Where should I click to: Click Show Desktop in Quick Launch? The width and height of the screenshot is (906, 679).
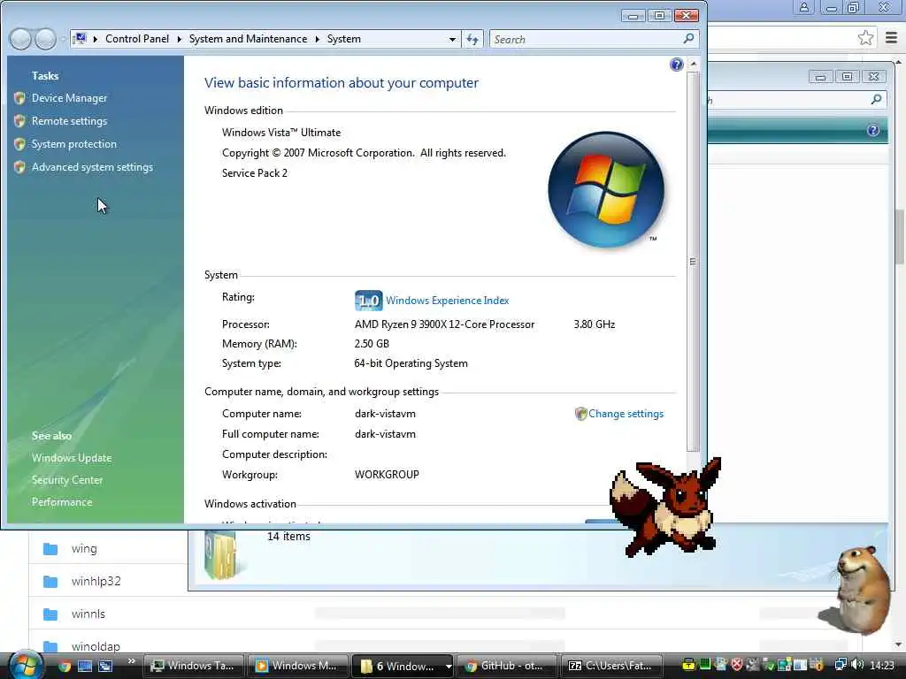[x=85, y=667]
